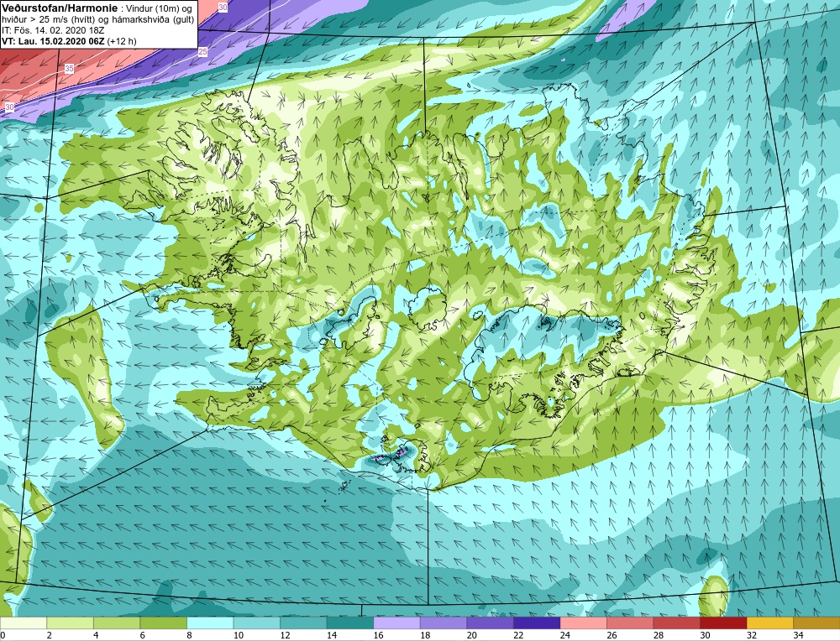
Task: Pick the teal 12–14 m/s legend swatch
Action: click(302, 623)
